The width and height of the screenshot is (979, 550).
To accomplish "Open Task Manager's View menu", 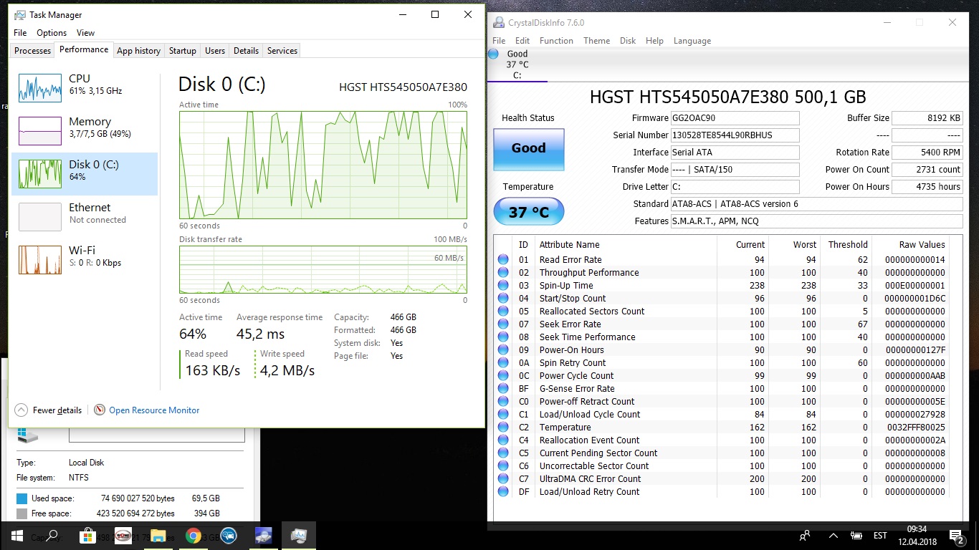I will tap(85, 33).
